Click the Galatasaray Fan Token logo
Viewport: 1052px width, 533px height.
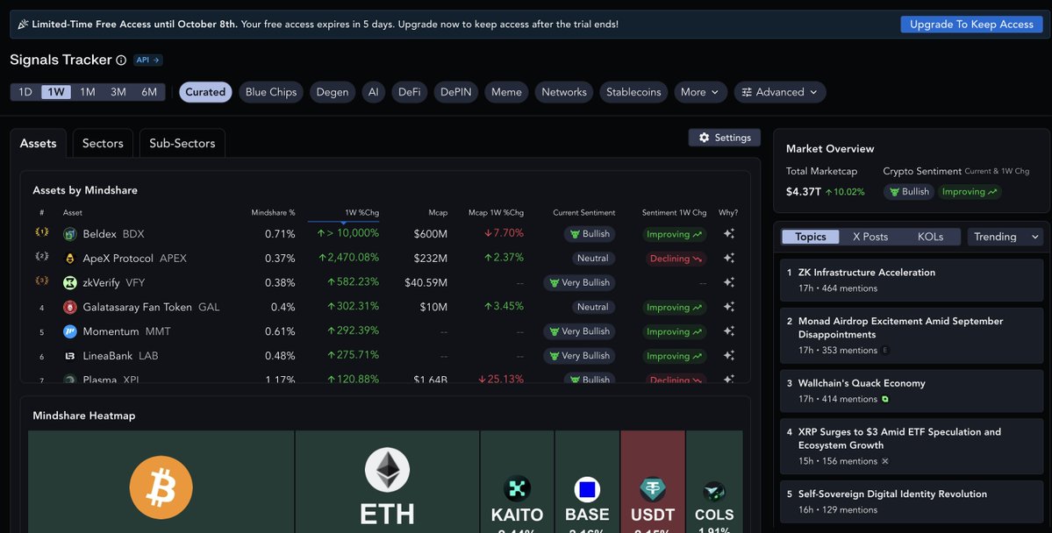70,307
